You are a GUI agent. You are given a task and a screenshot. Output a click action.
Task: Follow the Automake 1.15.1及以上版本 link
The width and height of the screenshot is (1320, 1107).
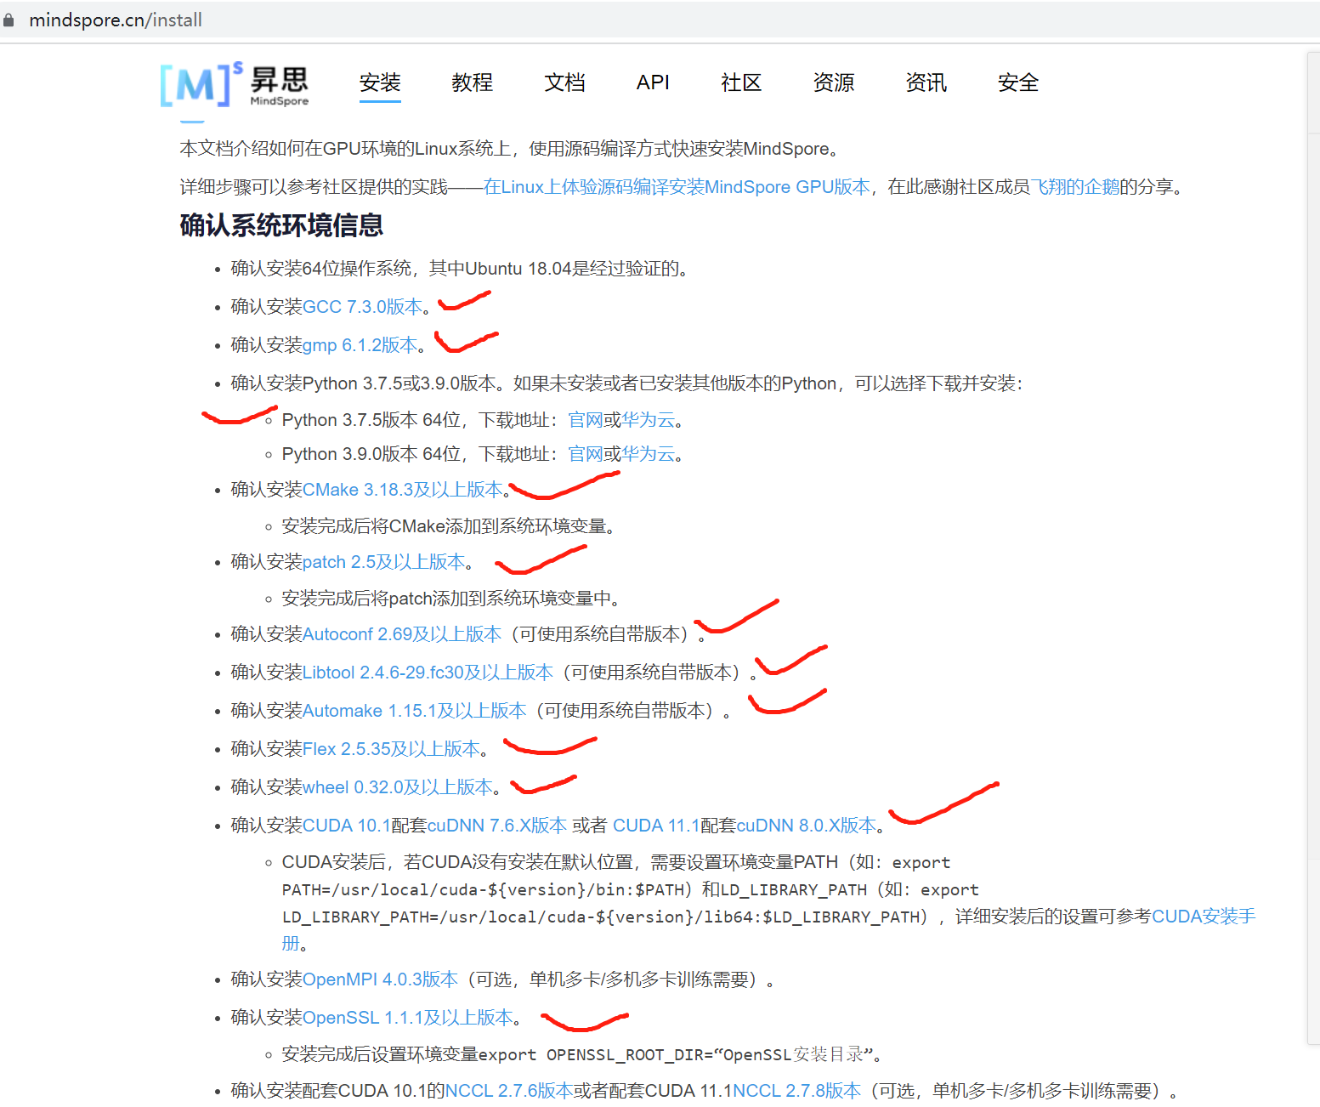click(415, 711)
